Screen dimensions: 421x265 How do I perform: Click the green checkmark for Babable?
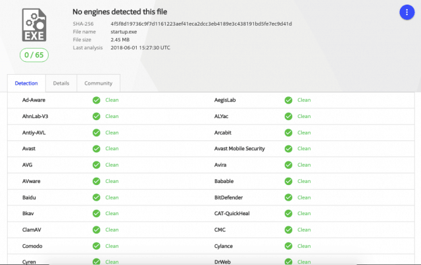tap(288, 181)
